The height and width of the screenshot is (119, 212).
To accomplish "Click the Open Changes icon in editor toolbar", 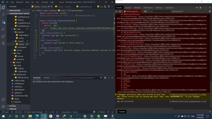I will [x=105, y=7].
